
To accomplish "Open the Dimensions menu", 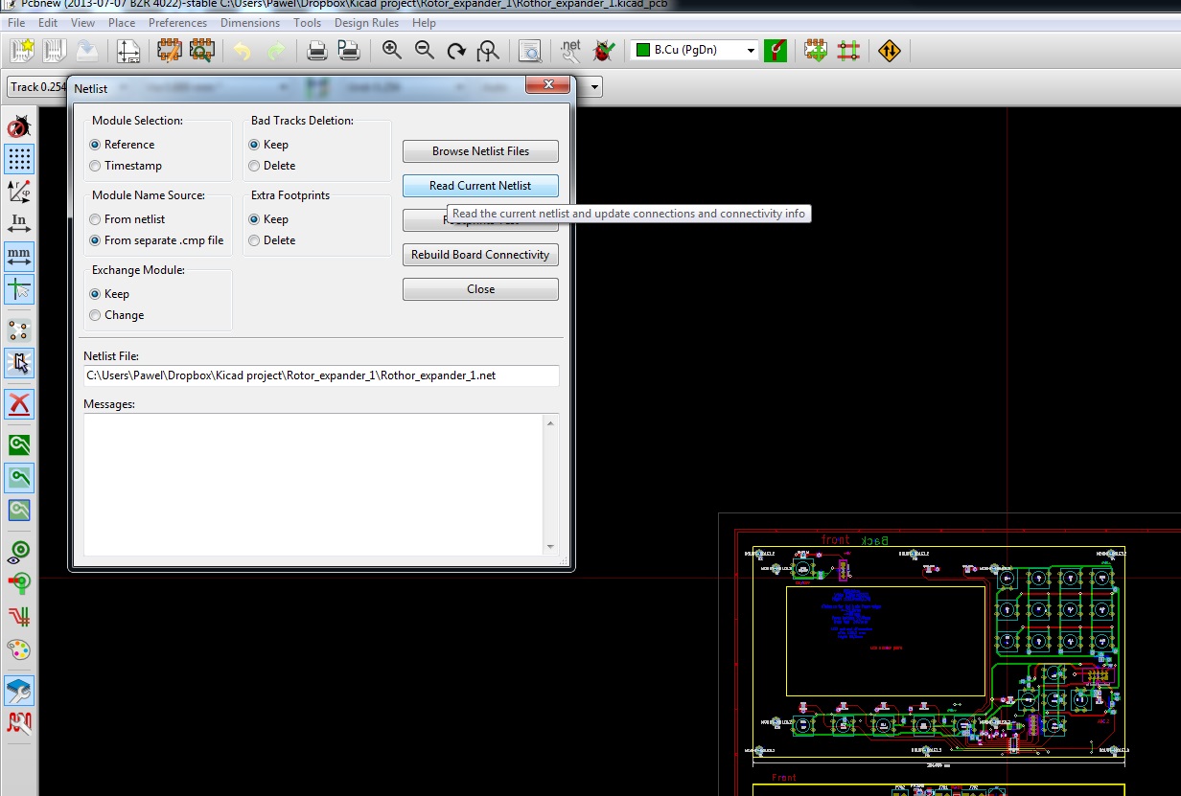I will point(250,22).
